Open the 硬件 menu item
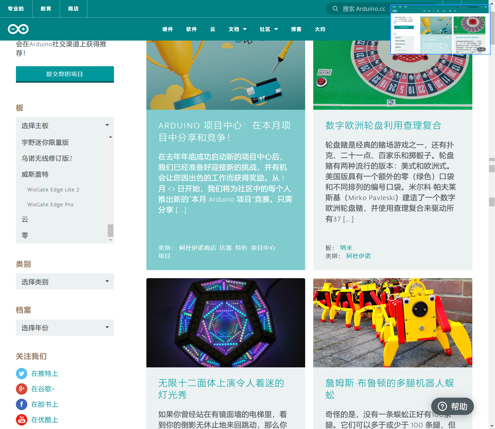The width and height of the screenshot is (495, 429). (168, 29)
